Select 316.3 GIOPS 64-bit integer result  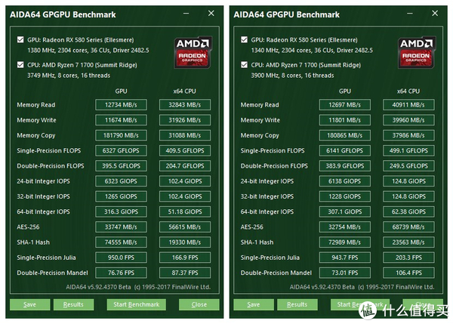(121, 211)
